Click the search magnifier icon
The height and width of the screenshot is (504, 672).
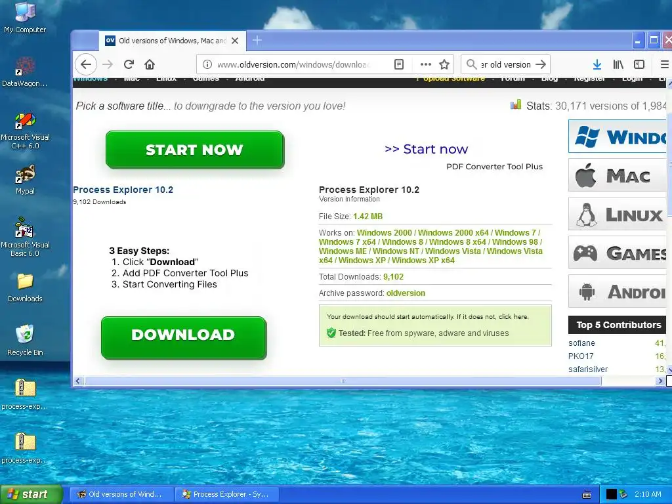pos(471,64)
